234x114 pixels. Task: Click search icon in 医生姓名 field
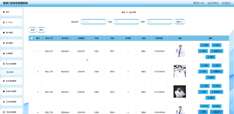pos(104,22)
